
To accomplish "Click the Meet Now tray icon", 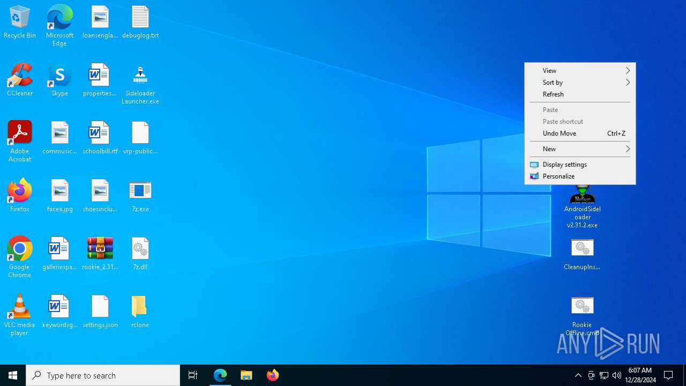I will 591,375.
